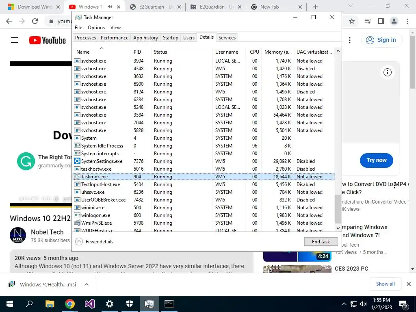This screenshot has width=416, height=312.
Task: Click YouTube Sign in button
Action: pyautogui.click(x=381, y=40)
